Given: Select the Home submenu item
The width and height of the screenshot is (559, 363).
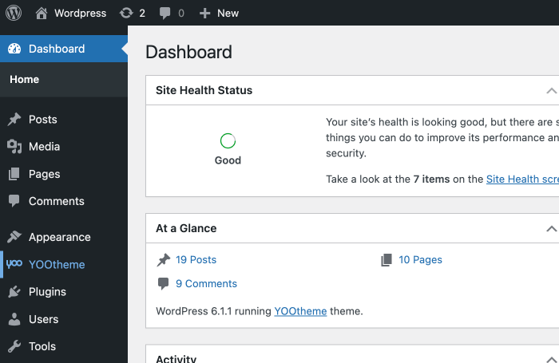Looking at the screenshot, I should 24,79.
